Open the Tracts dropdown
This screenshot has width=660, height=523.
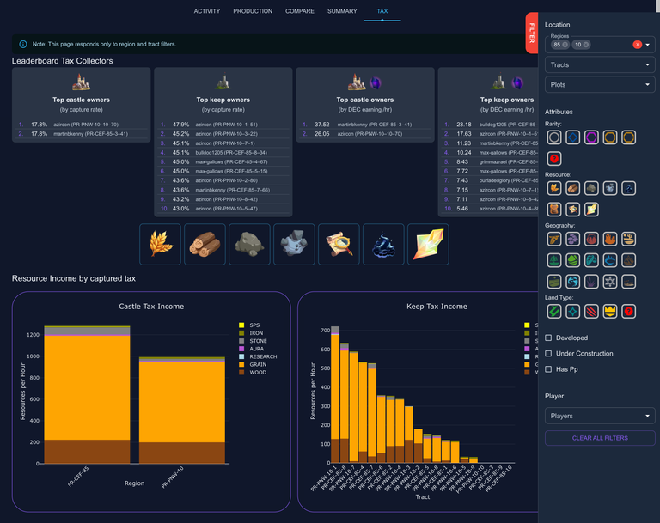[600, 64]
